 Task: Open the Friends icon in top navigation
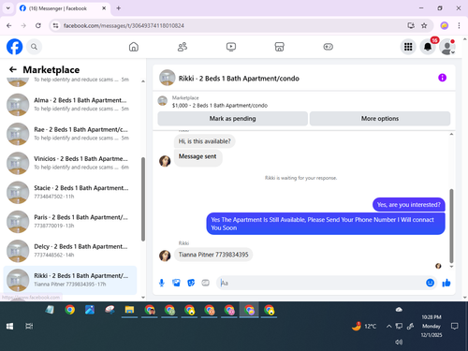(183, 47)
